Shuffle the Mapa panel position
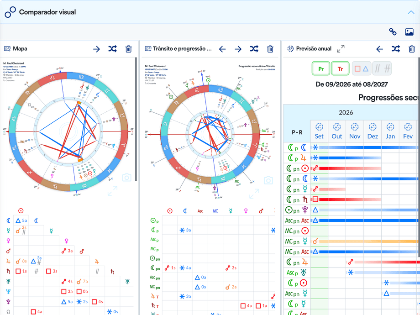 112,49
